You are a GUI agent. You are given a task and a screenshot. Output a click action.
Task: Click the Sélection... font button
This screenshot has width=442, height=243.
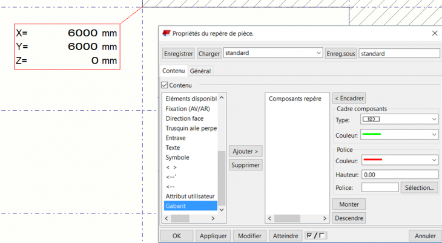point(419,188)
